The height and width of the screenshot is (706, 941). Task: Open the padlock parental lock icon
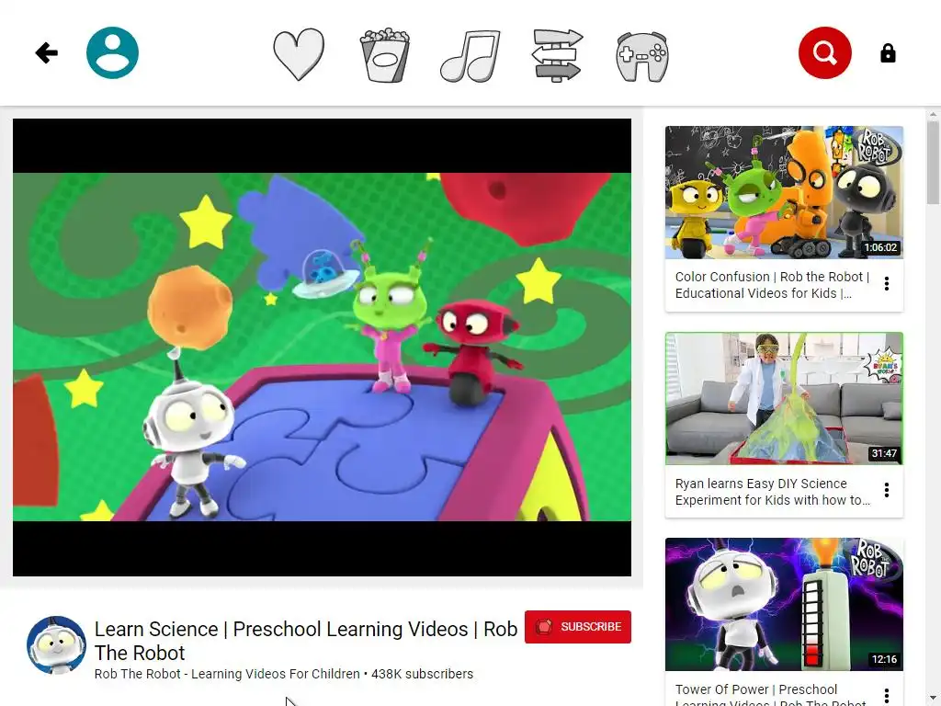pyautogui.click(x=888, y=53)
